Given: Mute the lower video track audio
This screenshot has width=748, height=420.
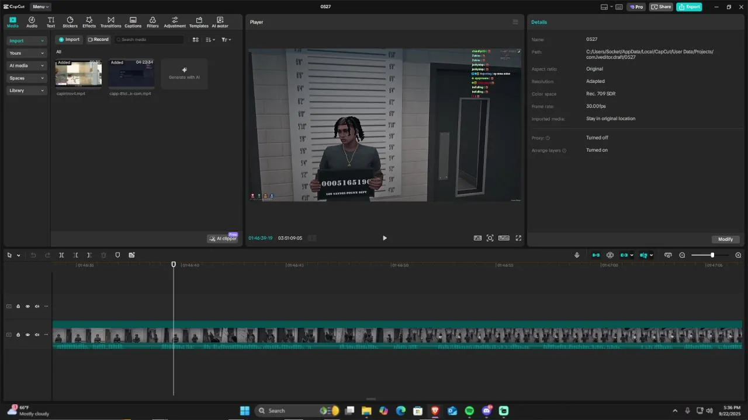Looking at the screenshot, I should pos(37,335).
